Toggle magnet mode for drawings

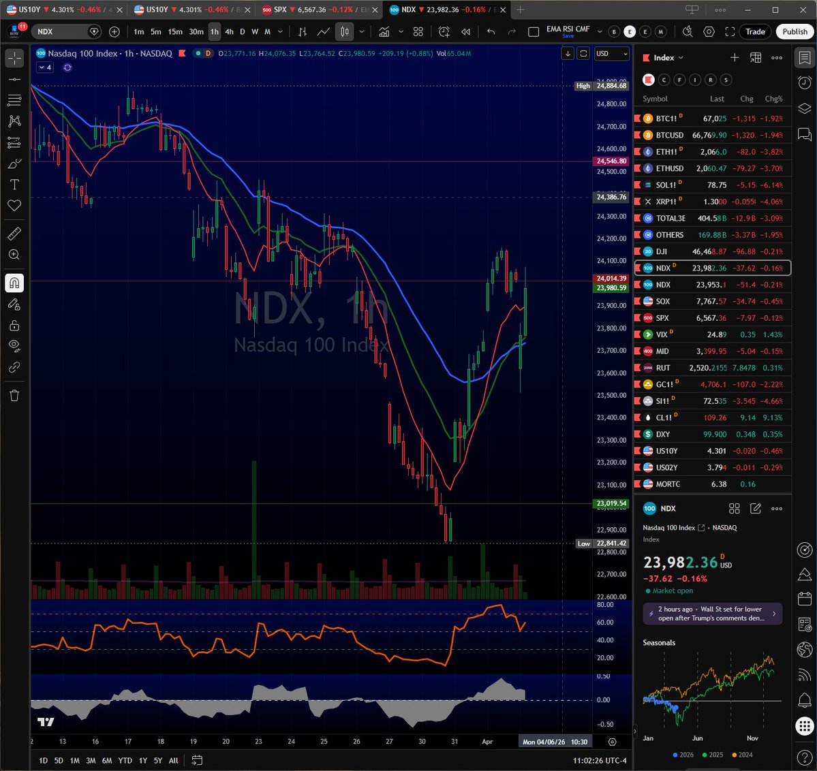pyautogui.click(x=14, y=283)
